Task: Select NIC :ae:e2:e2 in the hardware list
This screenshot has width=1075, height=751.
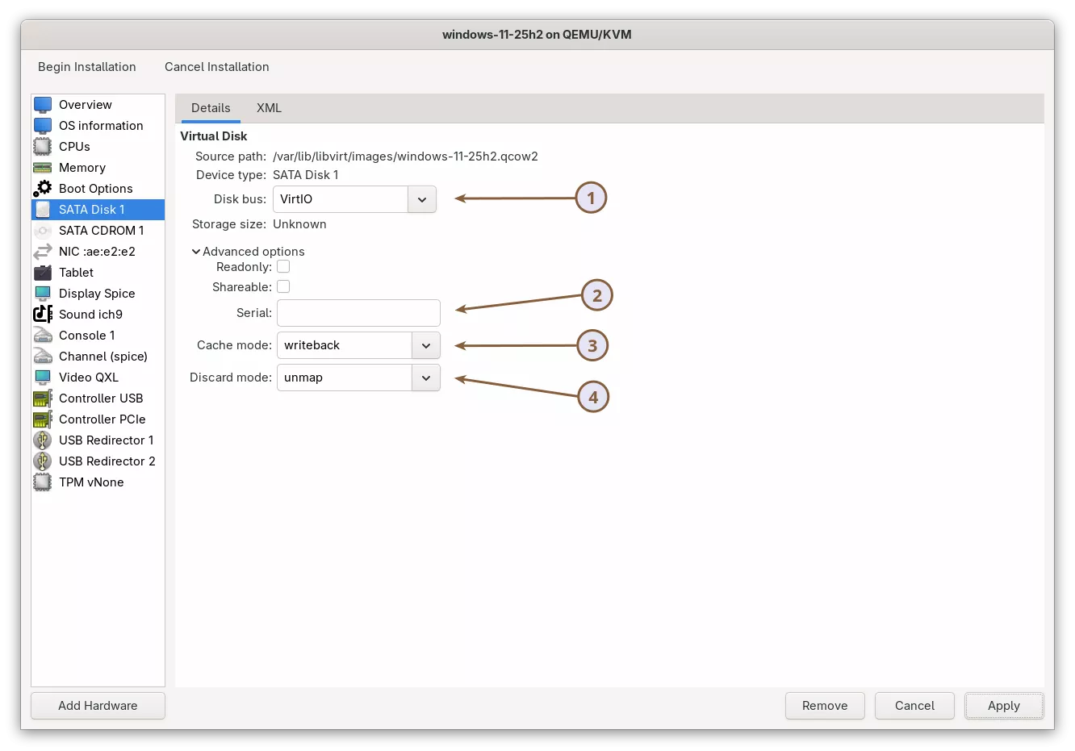Action: coord(98,252)
